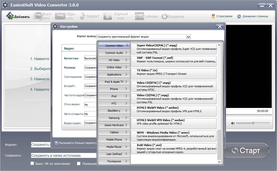Open the HTC category
277x171 pixels.
[114, 103]
